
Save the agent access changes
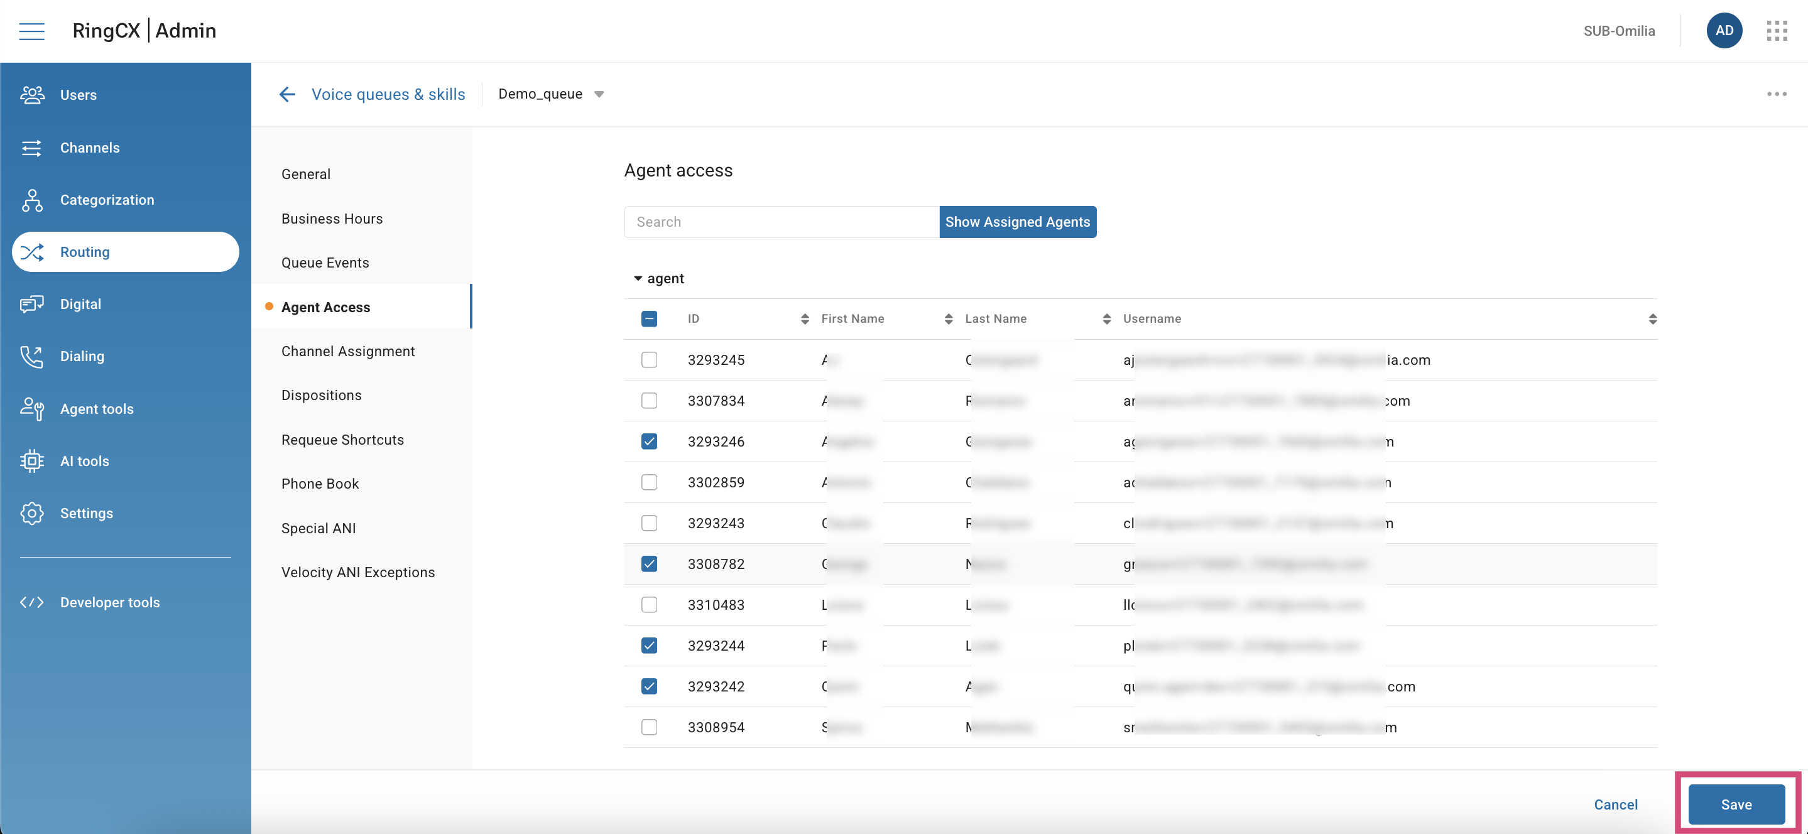[1736, 804]
